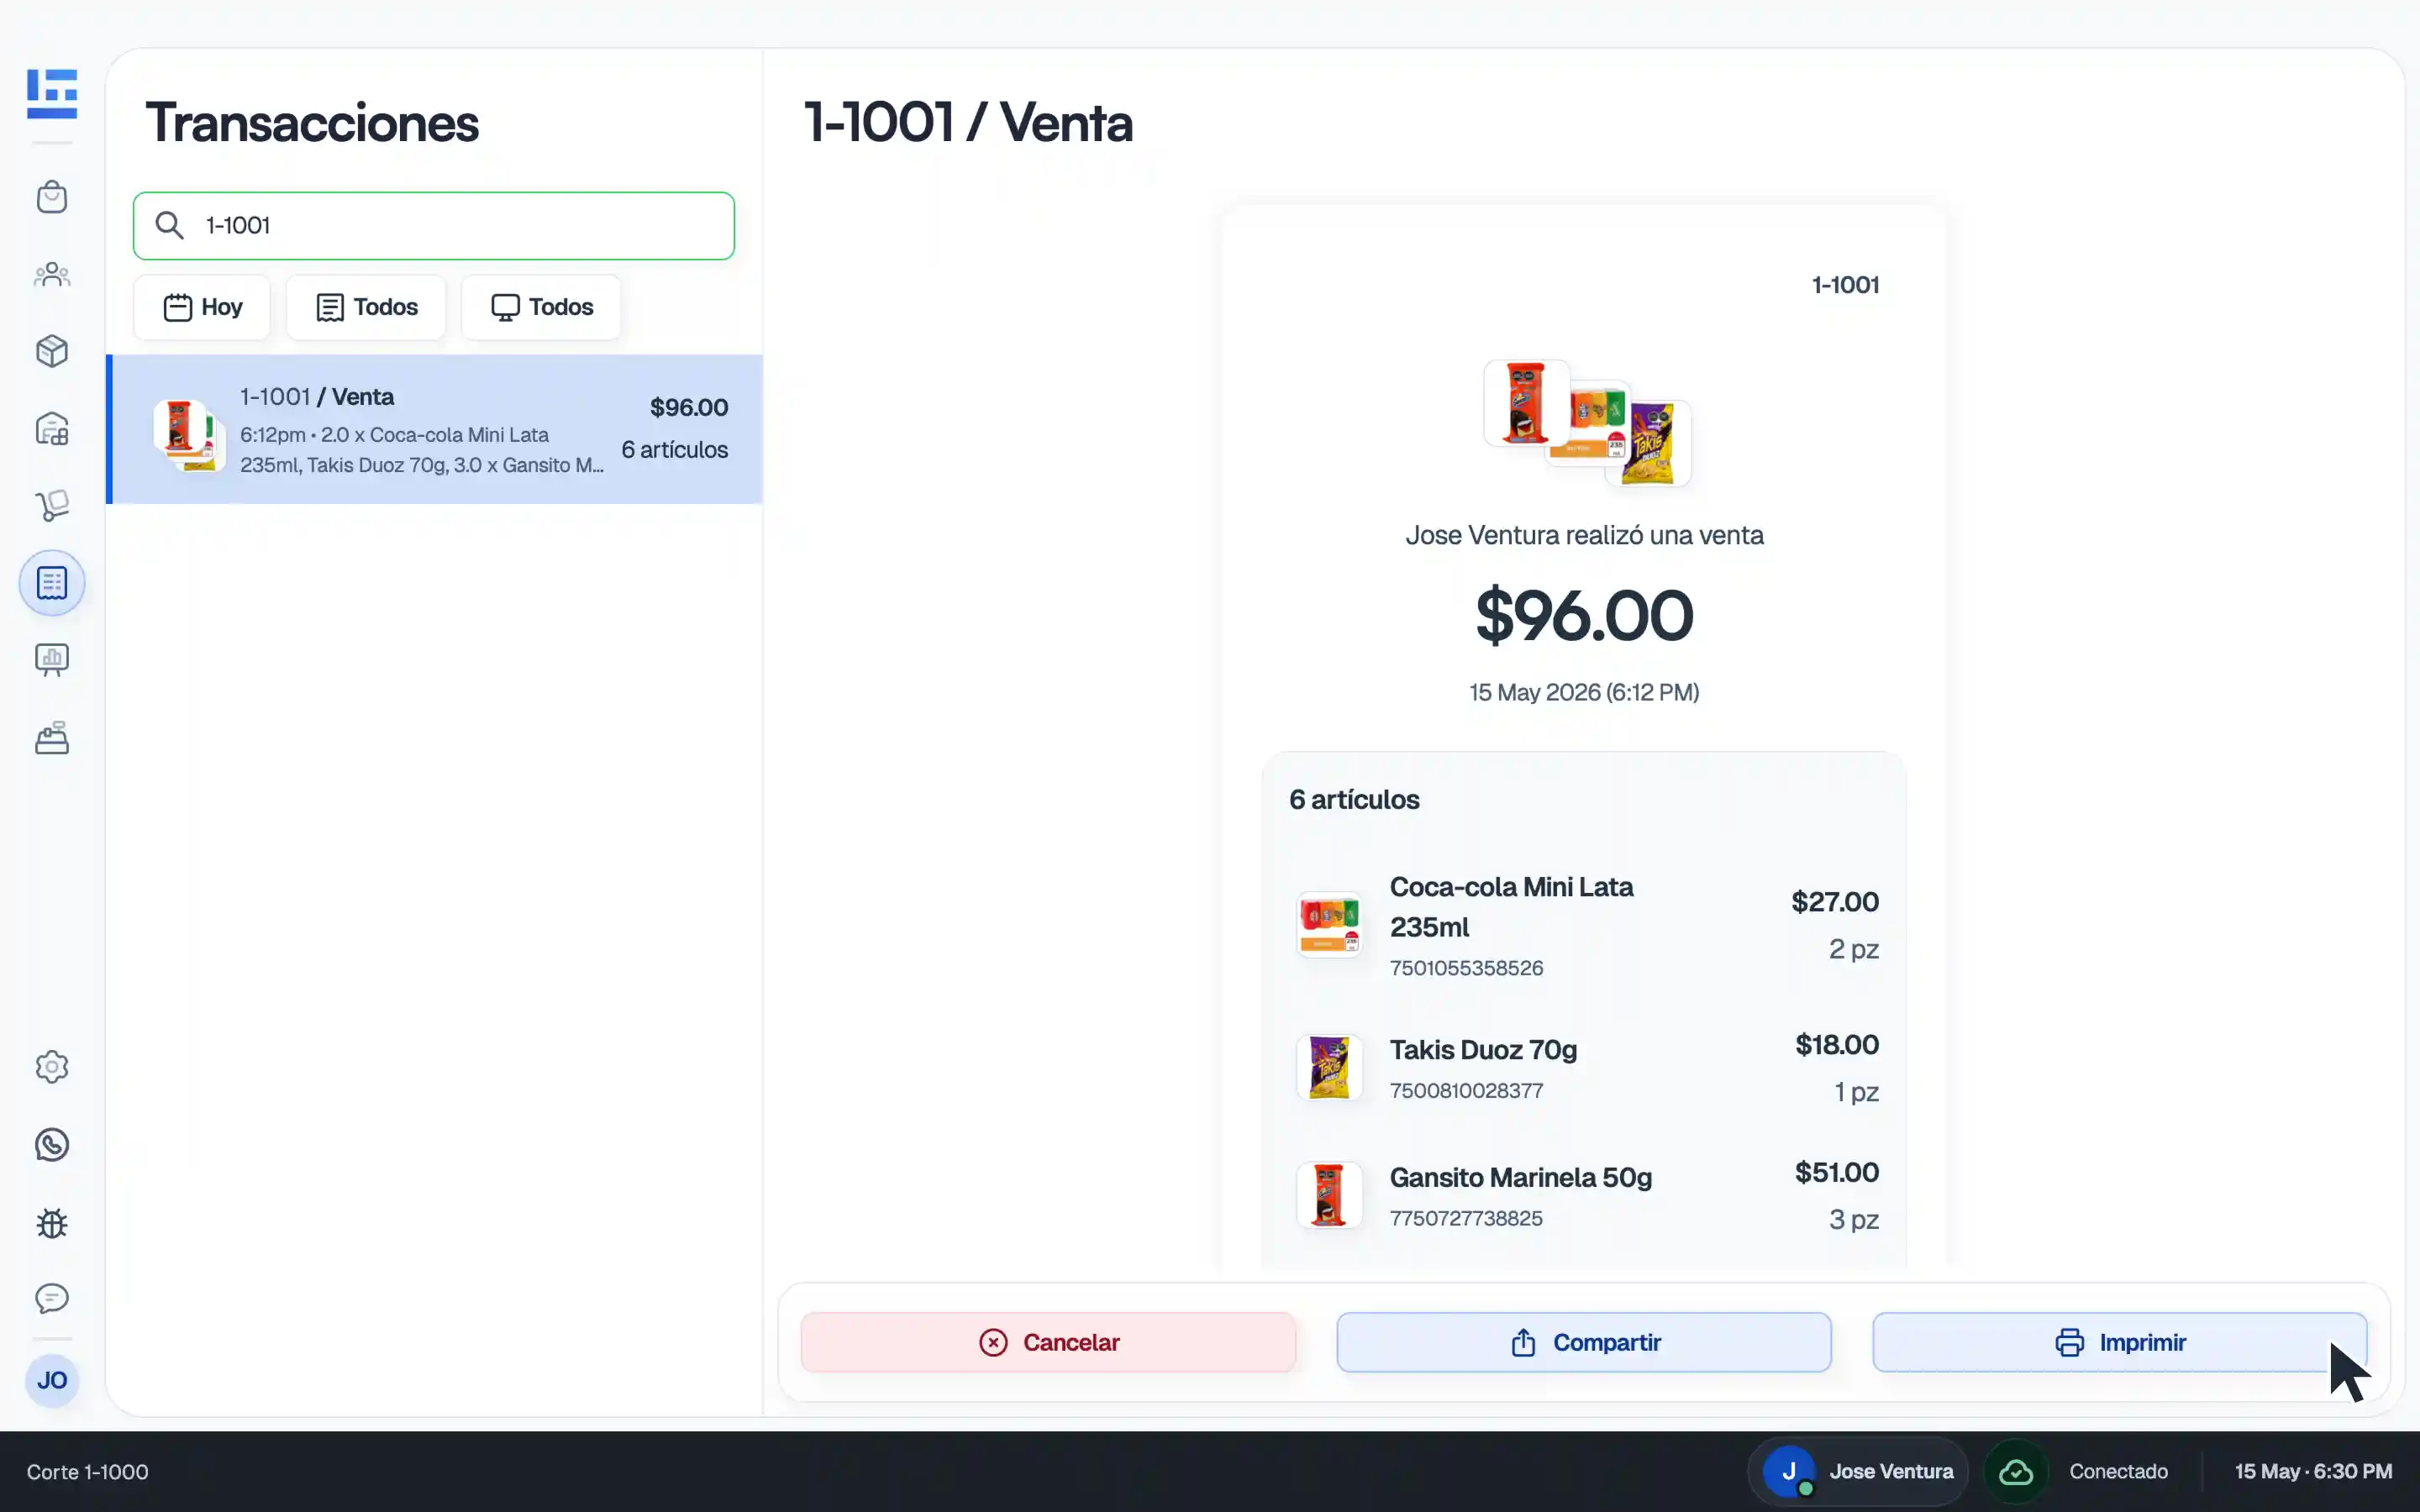Click the JO user avatar

52,1381
